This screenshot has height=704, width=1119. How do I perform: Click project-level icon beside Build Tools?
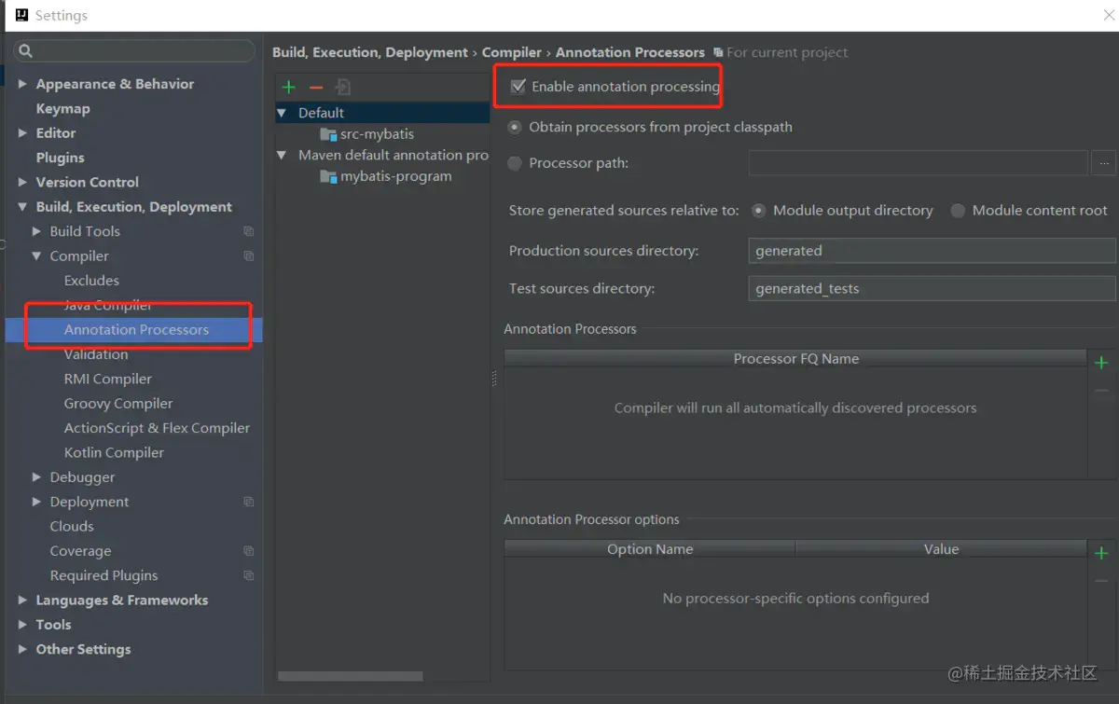249,231
